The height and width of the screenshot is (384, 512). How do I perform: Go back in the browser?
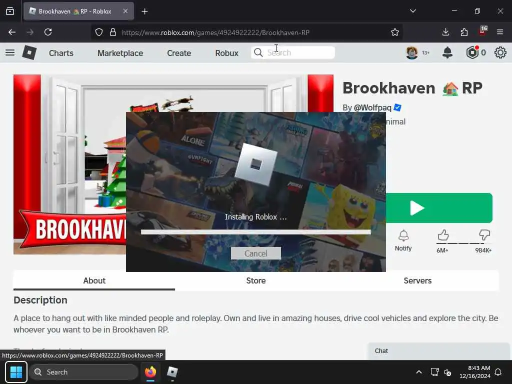(12, 32)
